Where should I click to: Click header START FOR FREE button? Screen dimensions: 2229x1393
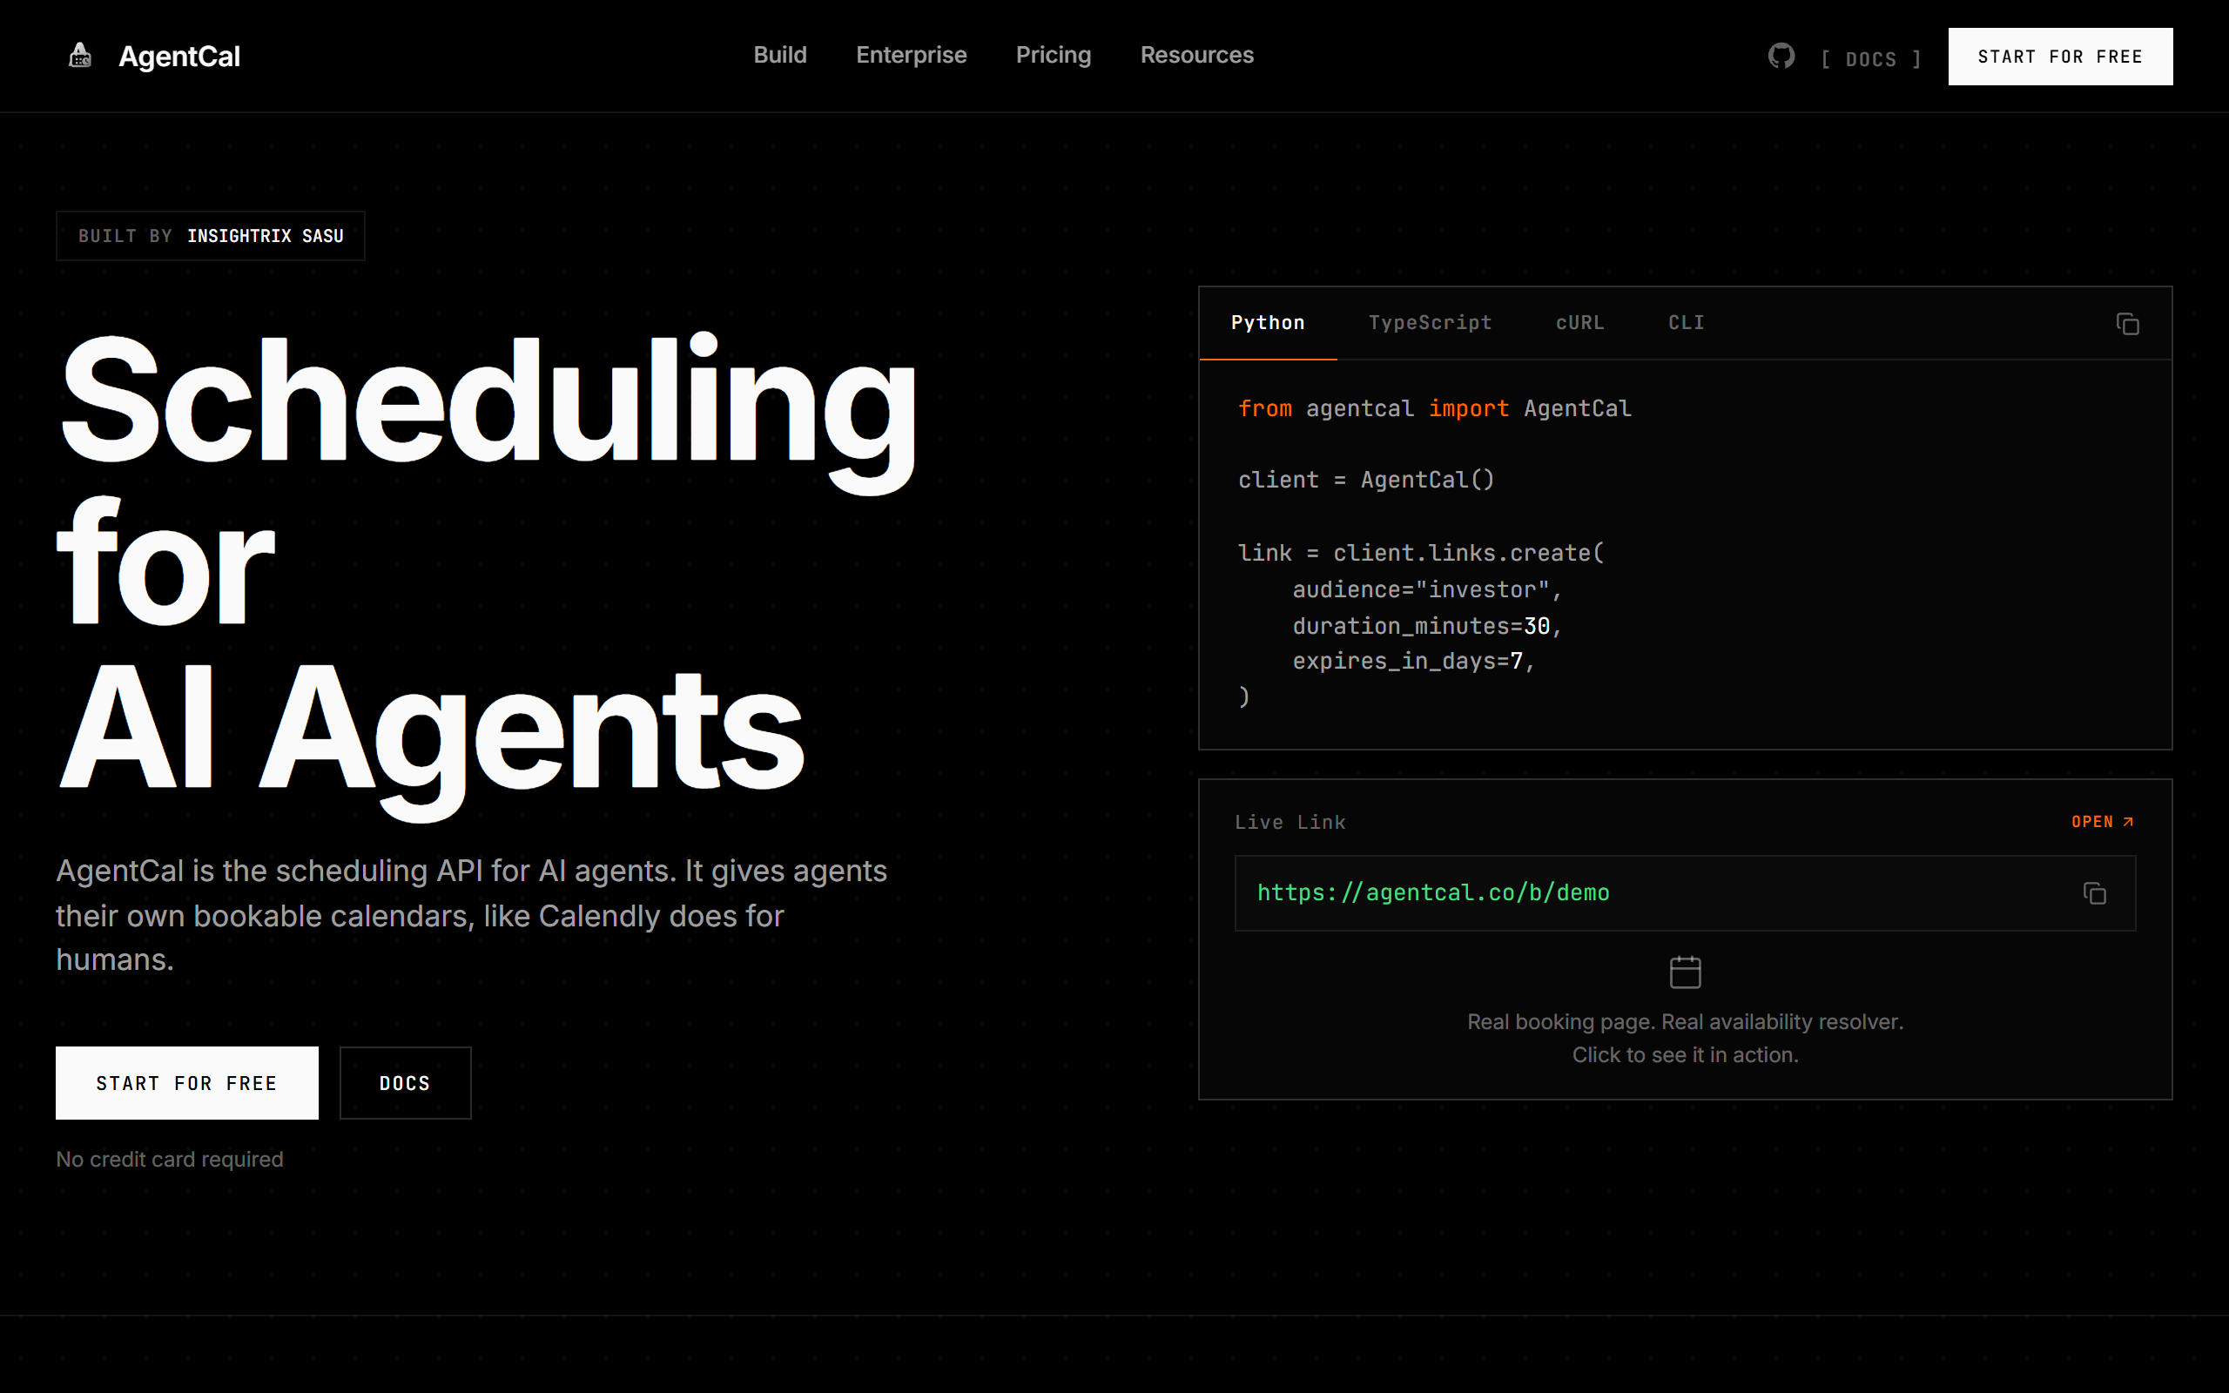pos(2059,57)
